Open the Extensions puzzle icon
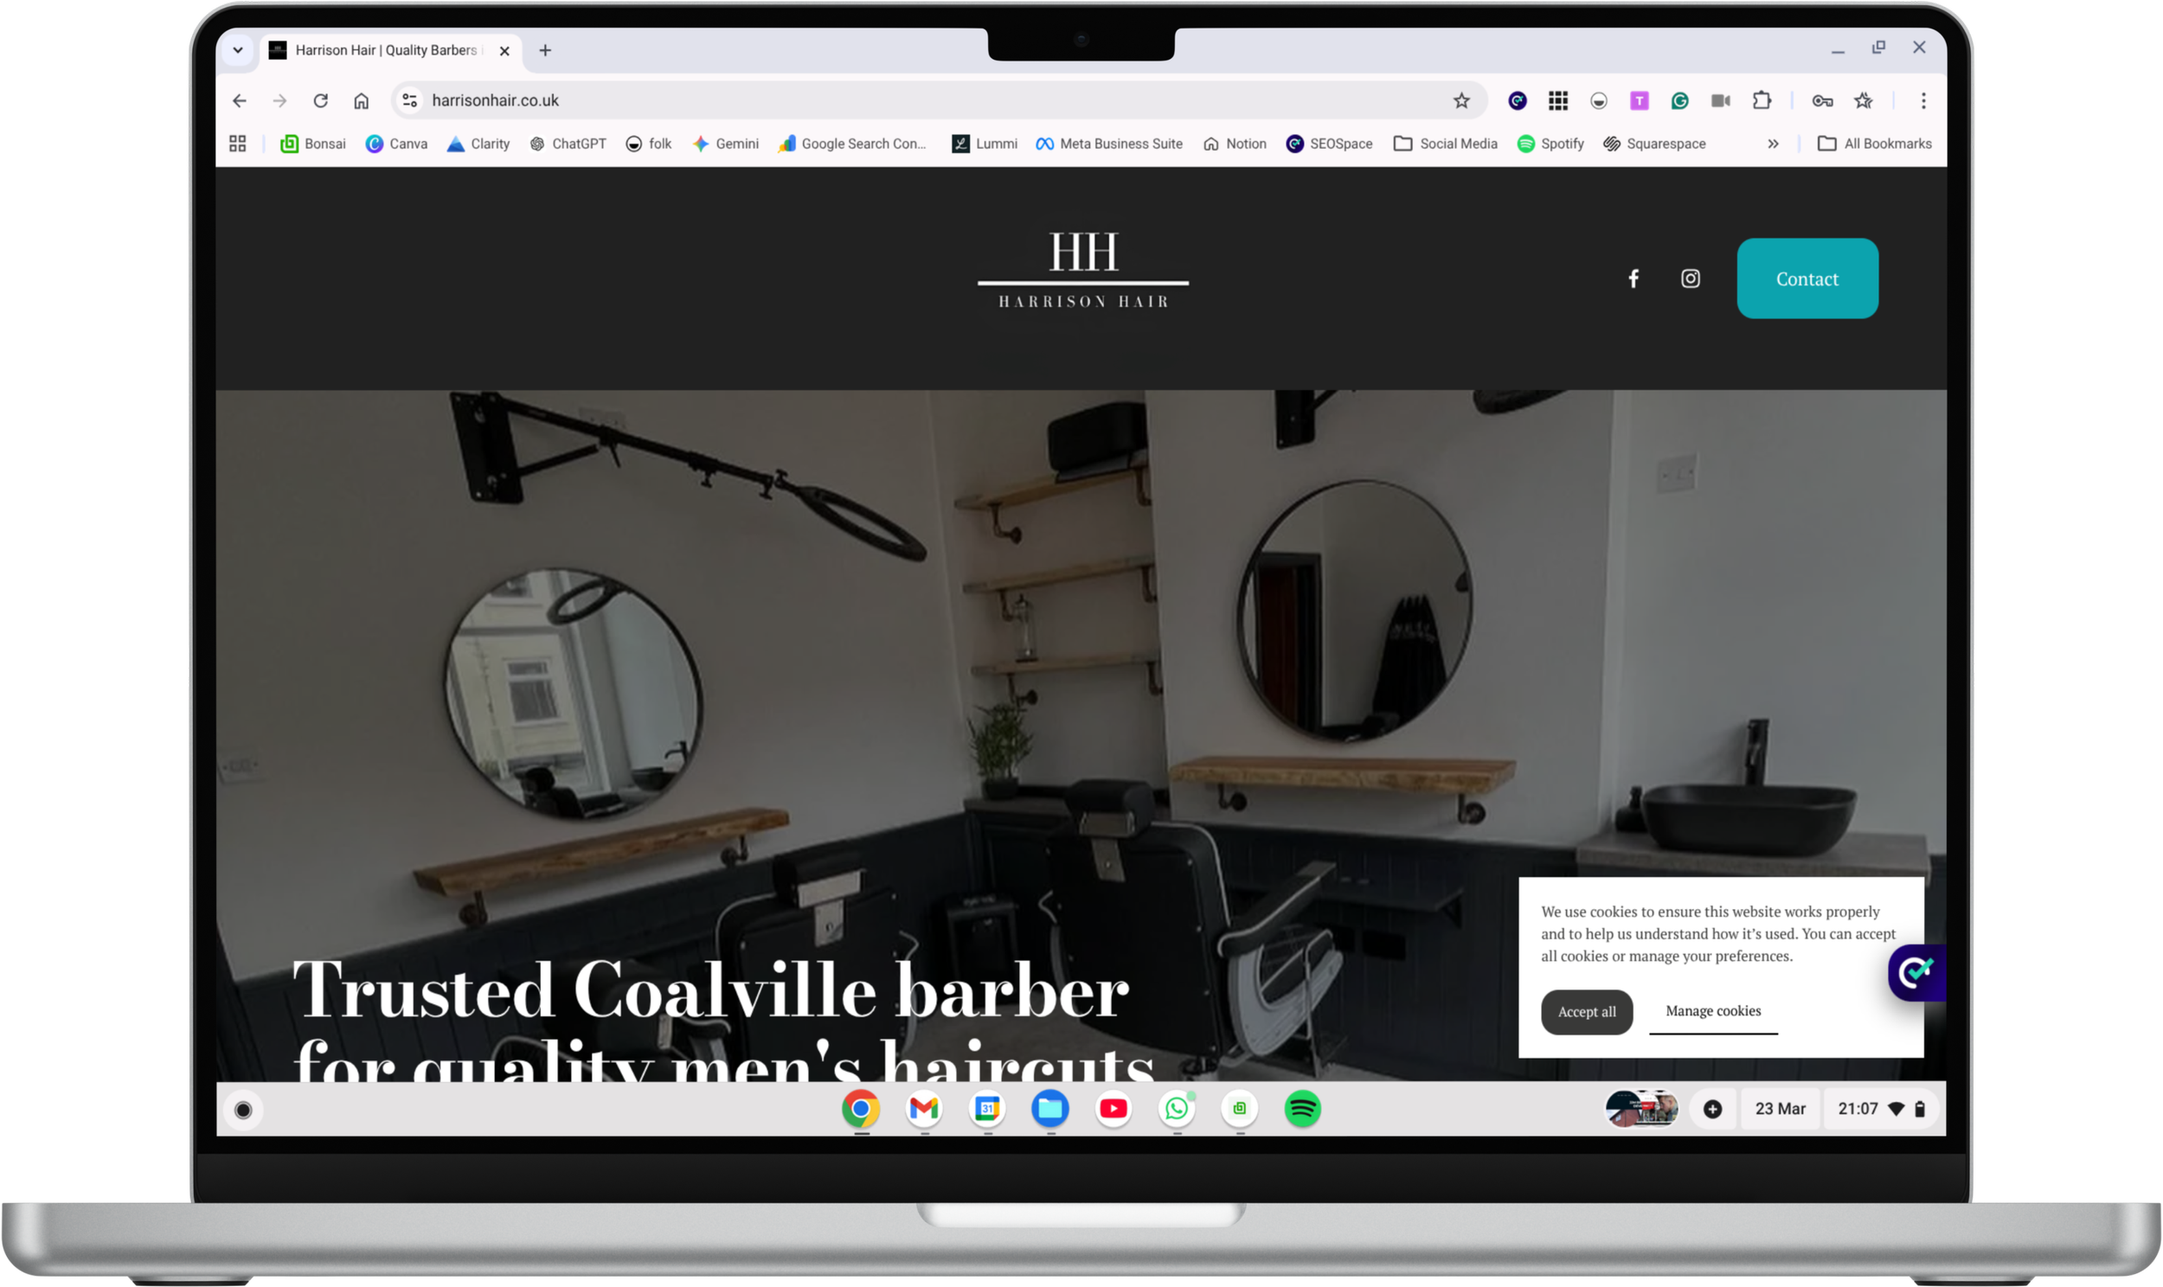The image size is (2163, 1287). [x=1761, y=100]
